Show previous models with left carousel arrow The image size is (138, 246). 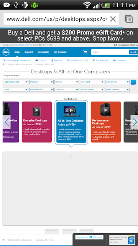coord(7,122)
